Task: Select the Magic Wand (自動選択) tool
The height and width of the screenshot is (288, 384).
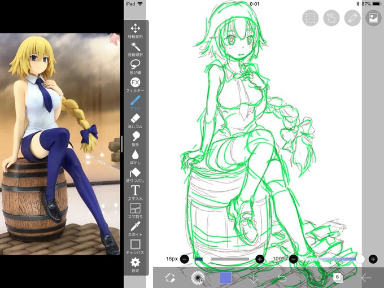Action: 135,49
